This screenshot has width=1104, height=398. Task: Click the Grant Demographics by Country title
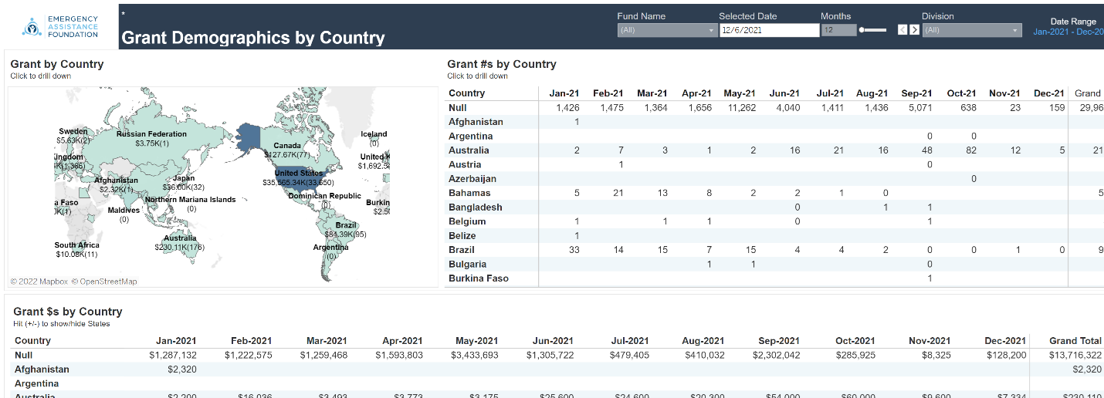click(x=253, y=37)
